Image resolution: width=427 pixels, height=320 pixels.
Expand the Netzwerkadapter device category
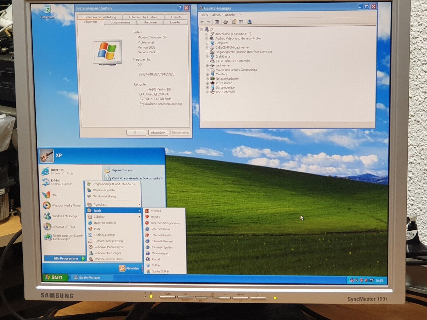tap(207, 79)
